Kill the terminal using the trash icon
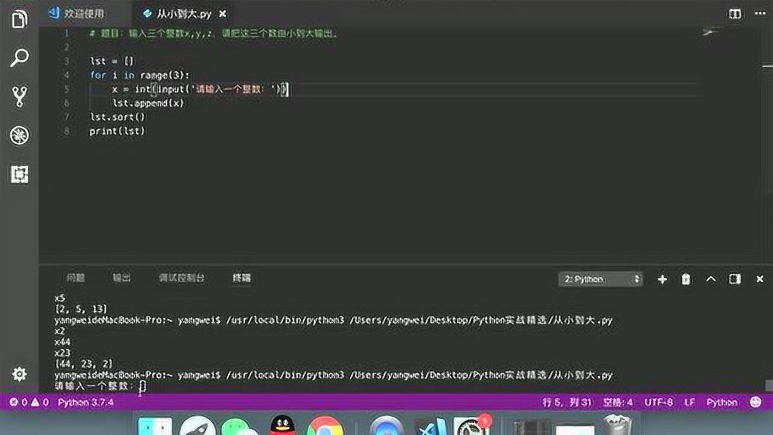Viewport: 773px width, 435px height. click(x=685, y=279)
